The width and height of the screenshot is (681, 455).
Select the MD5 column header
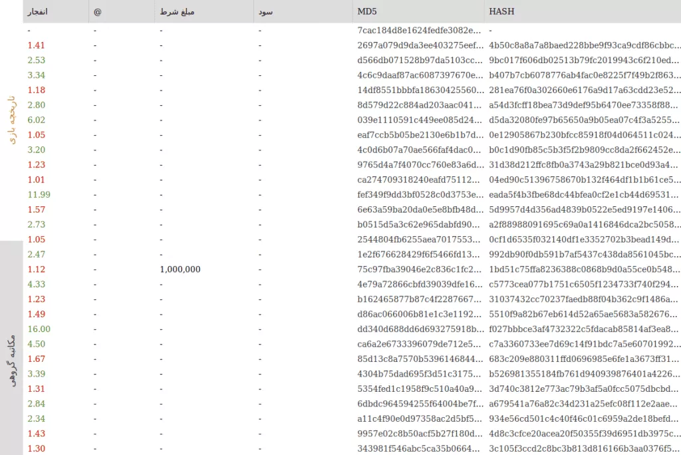point(367,11)
